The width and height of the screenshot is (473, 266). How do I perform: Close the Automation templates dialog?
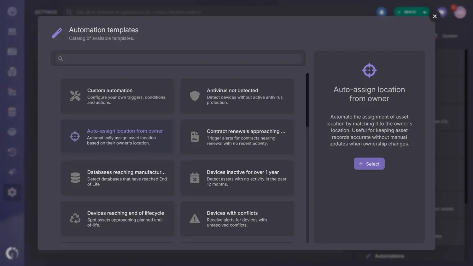pos(435,16)
